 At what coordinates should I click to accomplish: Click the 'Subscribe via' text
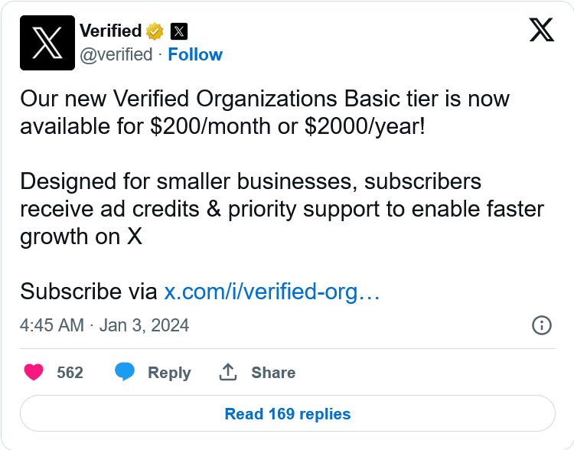(89, 292)
